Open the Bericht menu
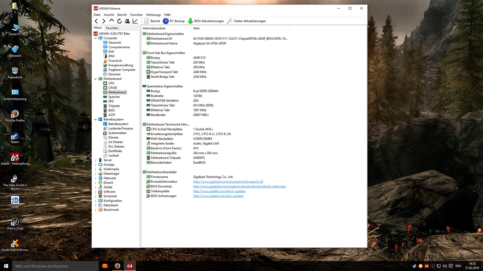 coord(122,15)
